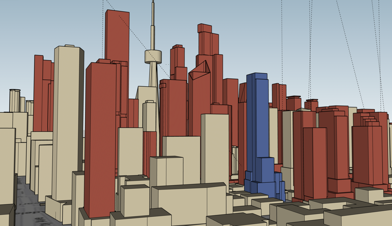
Task: Select the beige tower left of the blue skyscraper
Action: [215, 147]
